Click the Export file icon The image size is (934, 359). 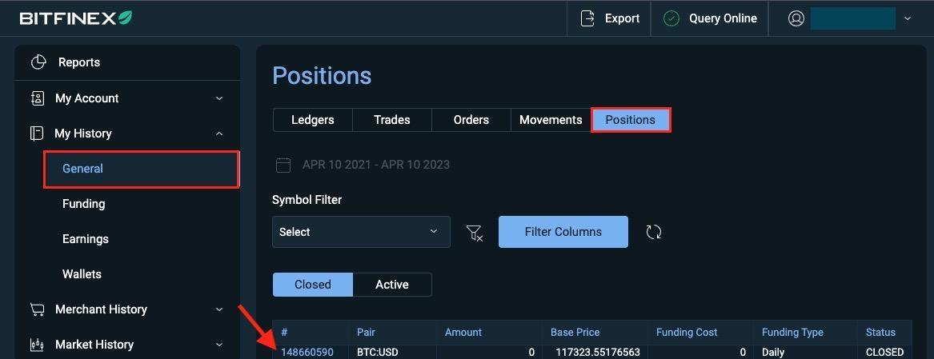tap(588, 18)
